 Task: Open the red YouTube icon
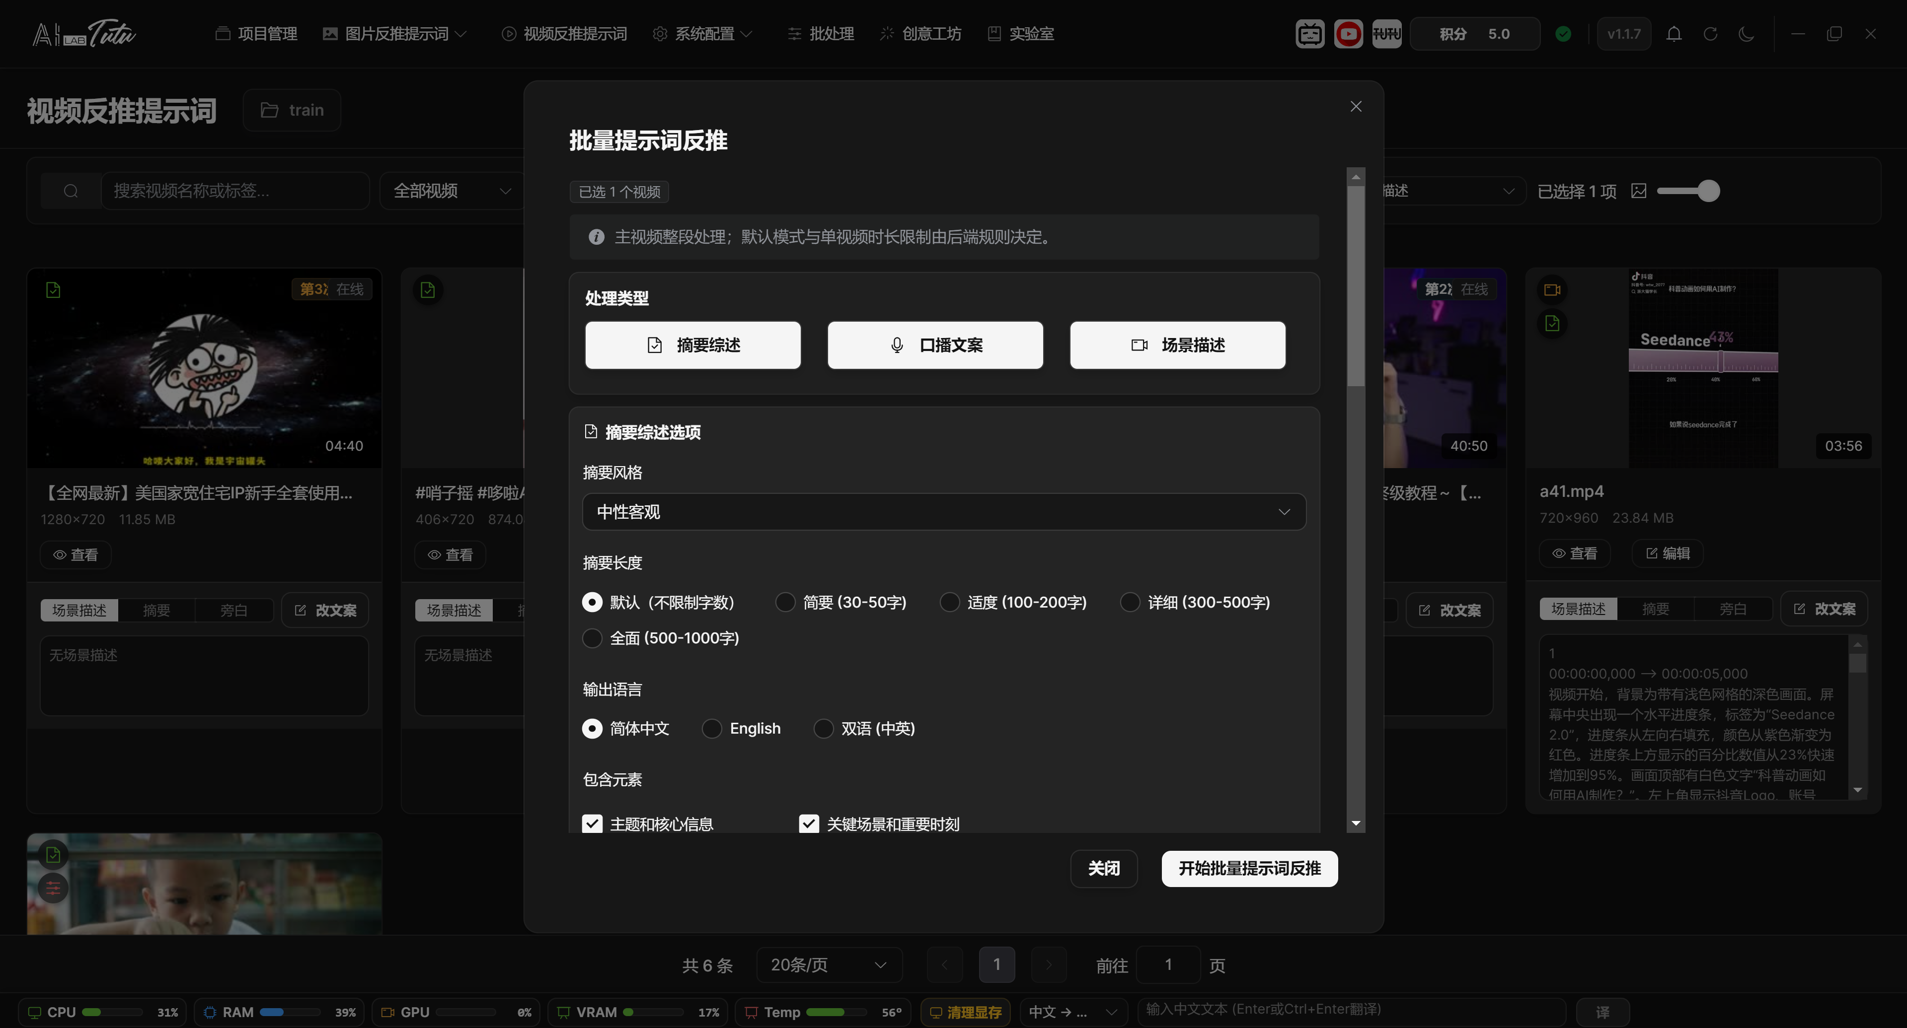[x=1348, y=34]
